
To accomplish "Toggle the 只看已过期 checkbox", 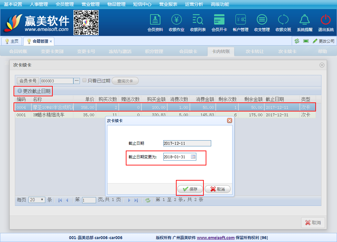I will (x=84, y=80).
